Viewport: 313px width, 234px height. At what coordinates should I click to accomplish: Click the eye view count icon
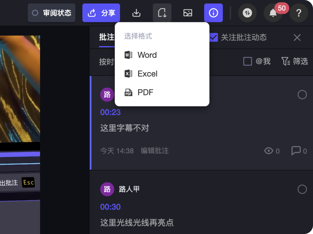(269, 151)
